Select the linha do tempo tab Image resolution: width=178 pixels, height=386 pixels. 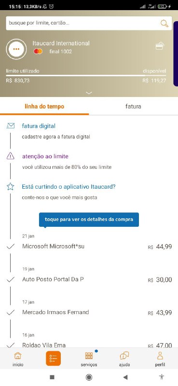click(44, 106)
